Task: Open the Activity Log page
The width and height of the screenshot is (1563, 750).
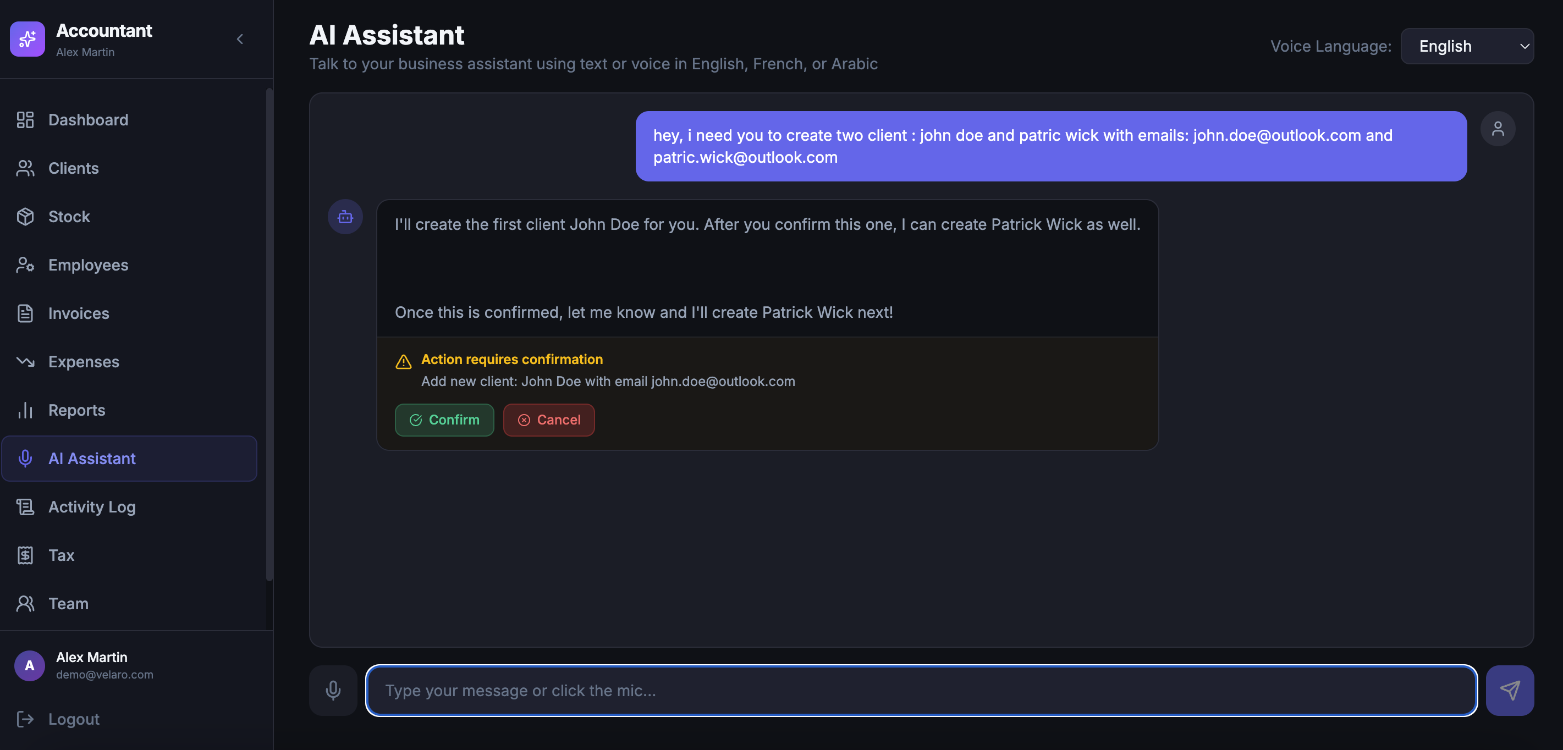Action: click(92, 506)
